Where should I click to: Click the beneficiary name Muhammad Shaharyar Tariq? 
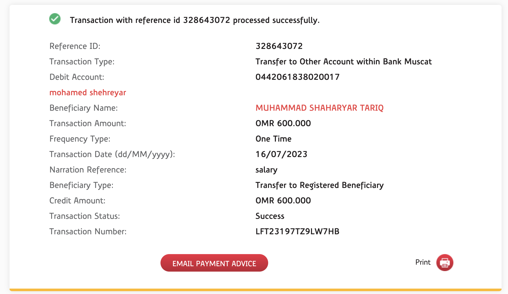(319, 108)
